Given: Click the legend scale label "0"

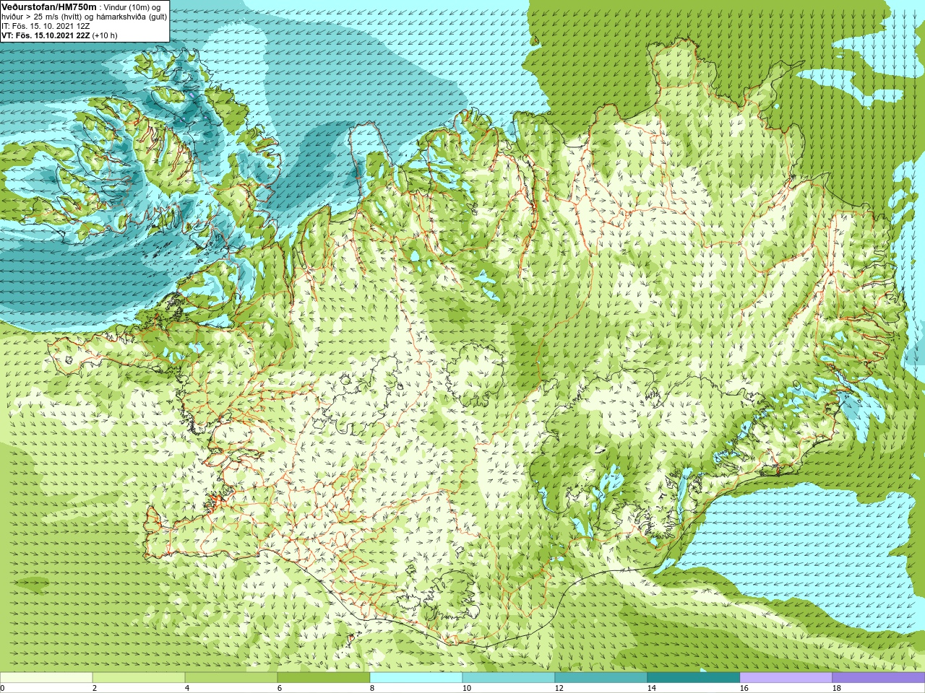Looking at the screenshot, I should [x=3, y=689].
